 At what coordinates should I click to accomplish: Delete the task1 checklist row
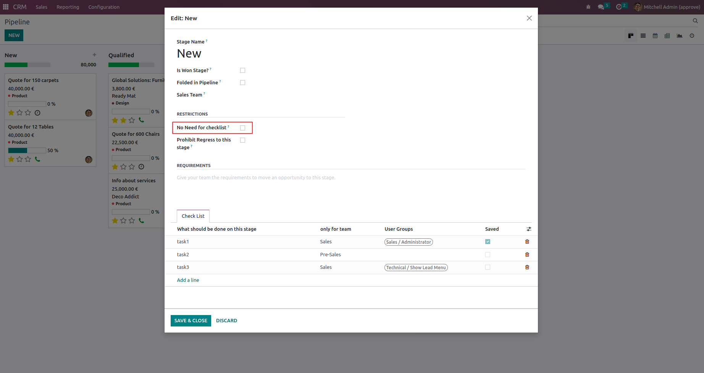coord(527,242)
